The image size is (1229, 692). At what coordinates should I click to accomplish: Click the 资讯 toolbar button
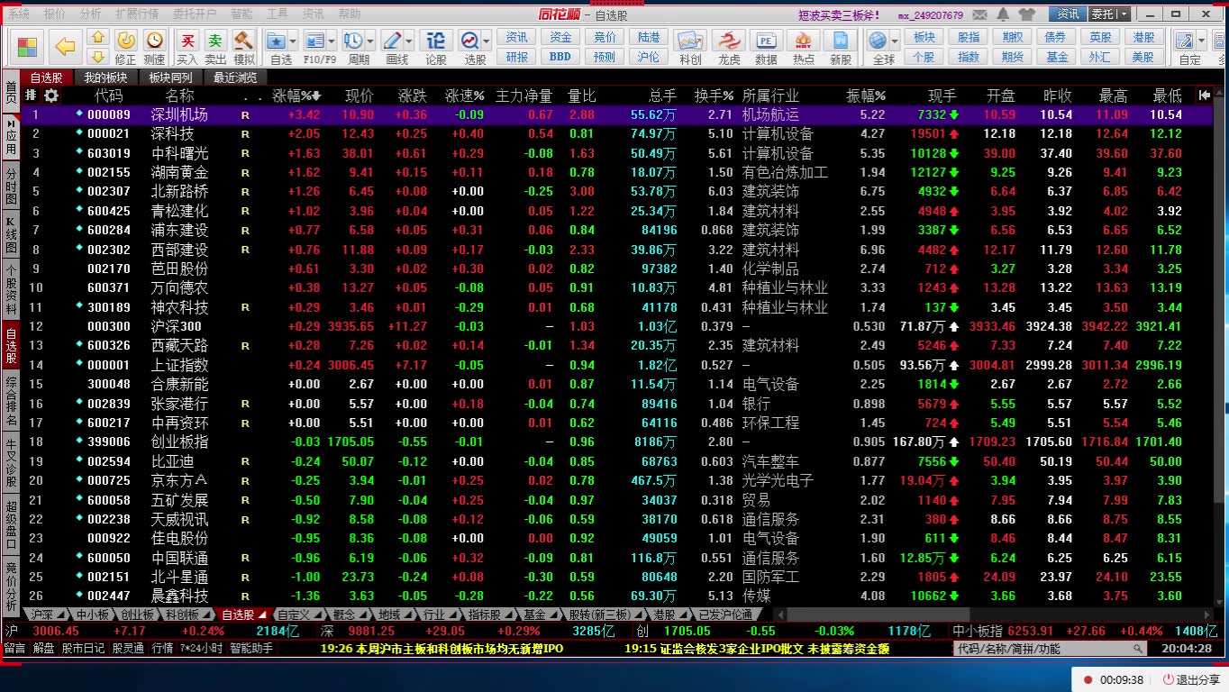pyautogui.click(x=517, y=37)
